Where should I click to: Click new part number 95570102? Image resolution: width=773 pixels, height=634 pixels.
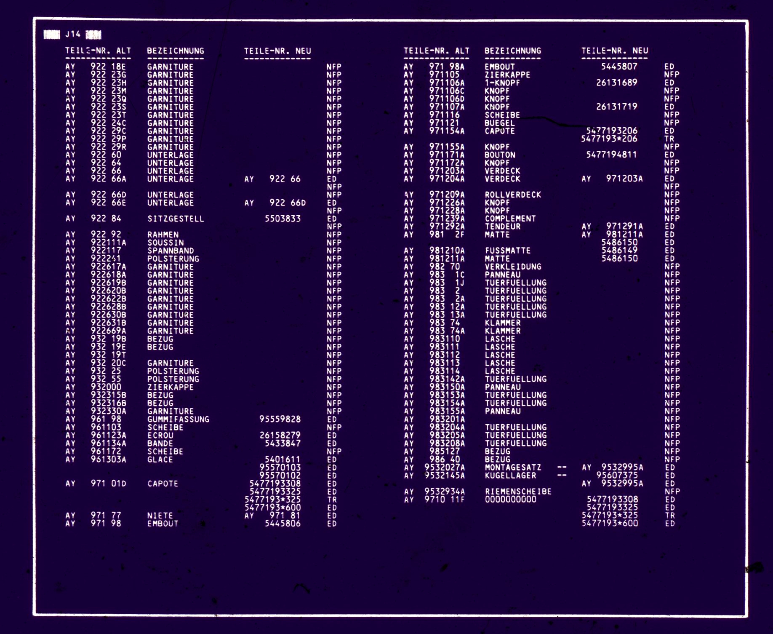click(280, 476)
